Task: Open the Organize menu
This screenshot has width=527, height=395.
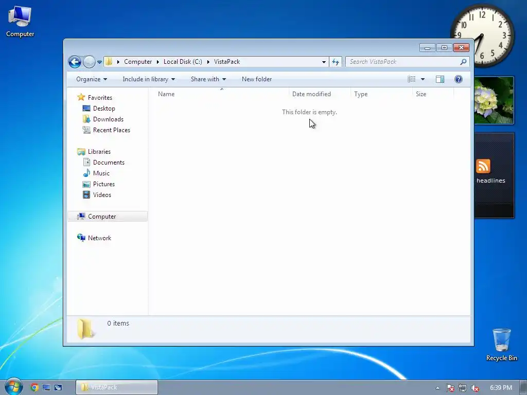Action: coord(92,79)
